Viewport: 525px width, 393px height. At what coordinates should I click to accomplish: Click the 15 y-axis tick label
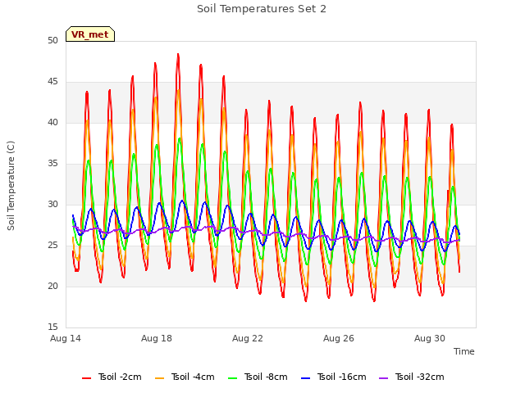point(52,327)
